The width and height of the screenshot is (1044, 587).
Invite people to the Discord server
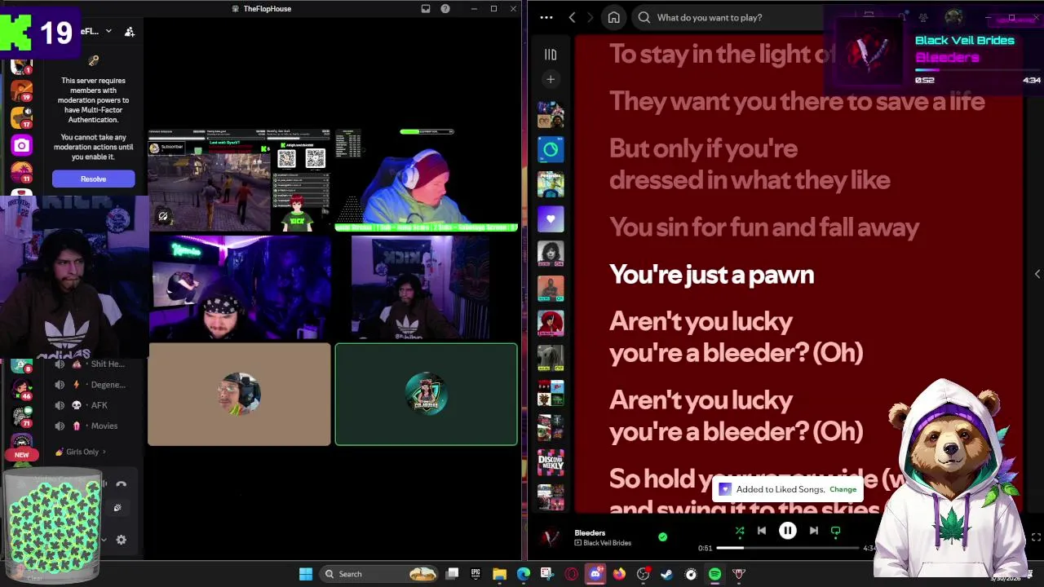pos(129,32)
